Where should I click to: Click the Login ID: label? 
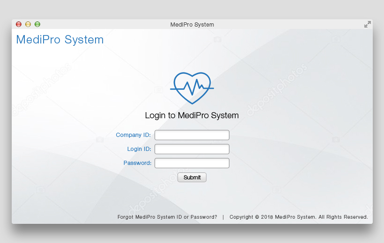(139, 149)
